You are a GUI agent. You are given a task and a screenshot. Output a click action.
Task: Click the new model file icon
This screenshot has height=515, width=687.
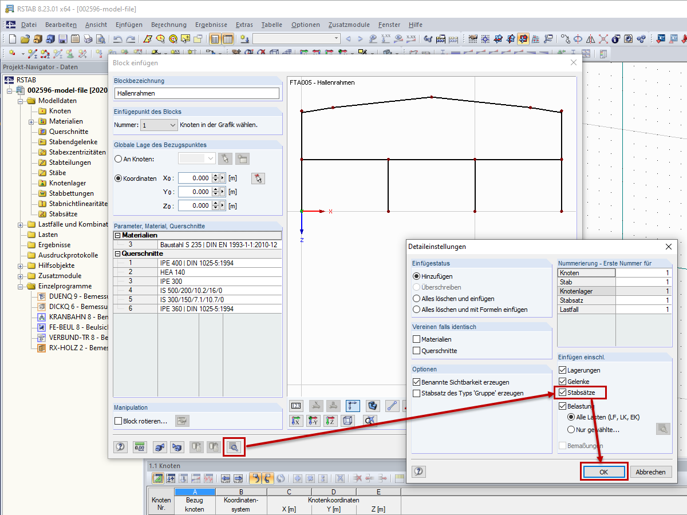pos(13,39)
